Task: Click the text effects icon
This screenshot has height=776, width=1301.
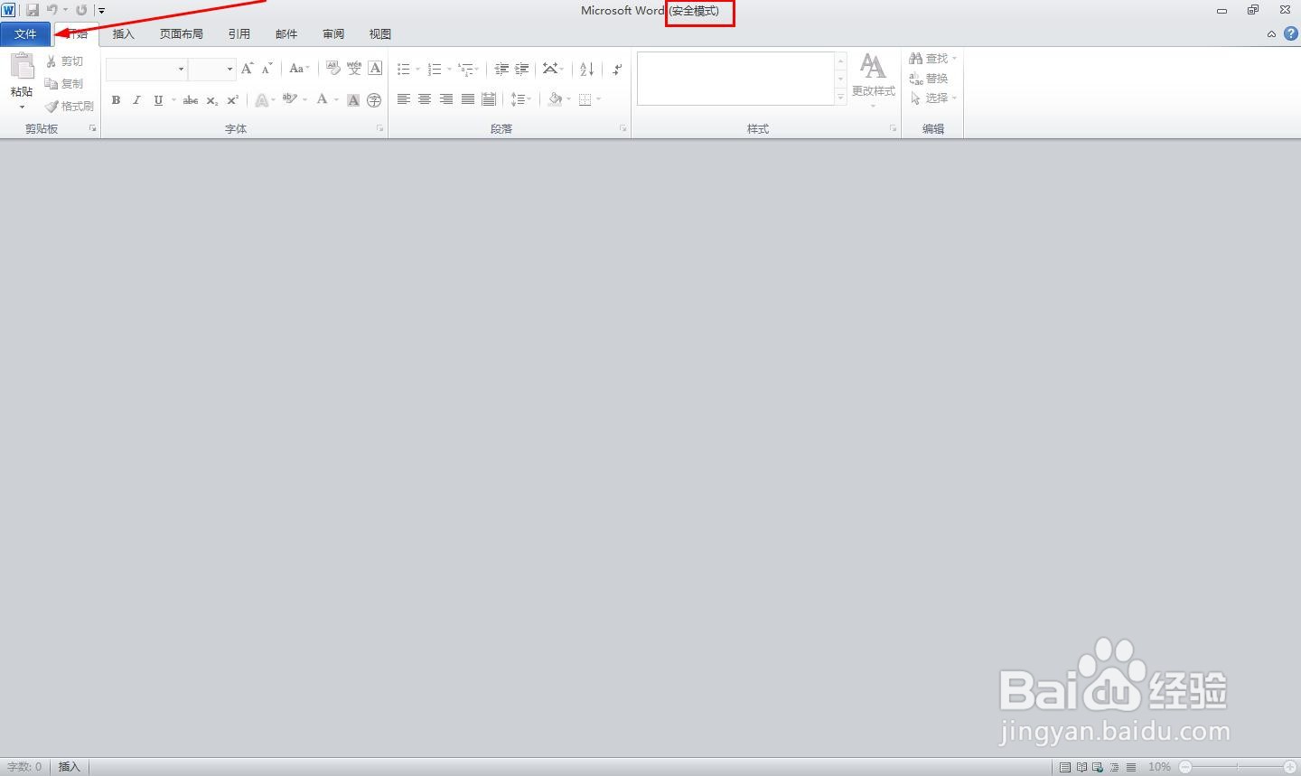Action: 261,100
